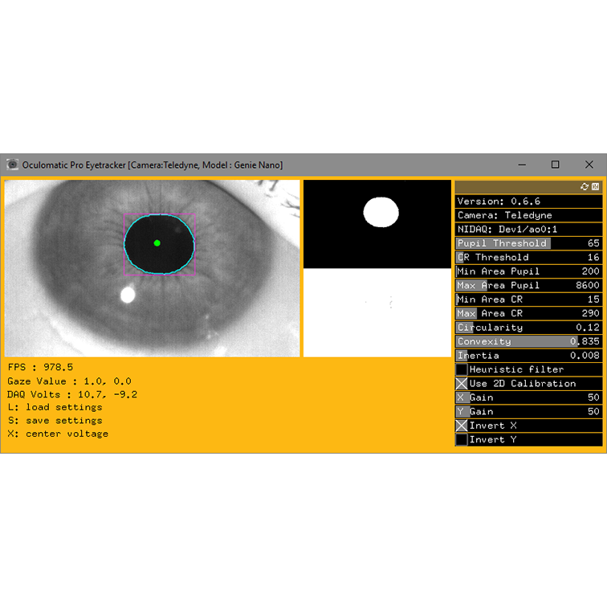Click the green pupil center dot
Screen dimensions: 607x607
157,243
